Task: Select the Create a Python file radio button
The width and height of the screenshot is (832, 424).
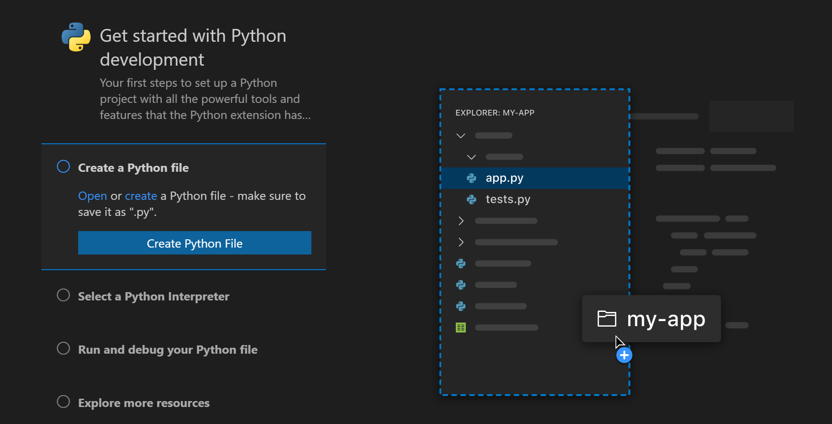Action: [x=63, y=166]
